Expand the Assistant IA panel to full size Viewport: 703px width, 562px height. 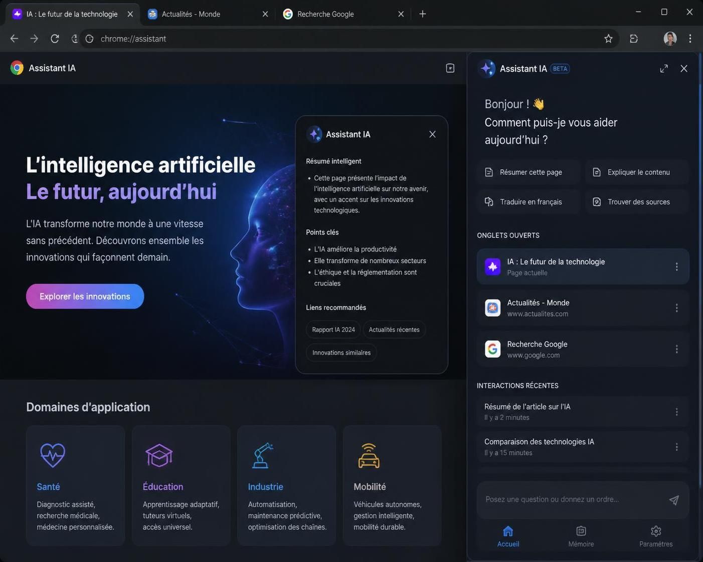664,69
